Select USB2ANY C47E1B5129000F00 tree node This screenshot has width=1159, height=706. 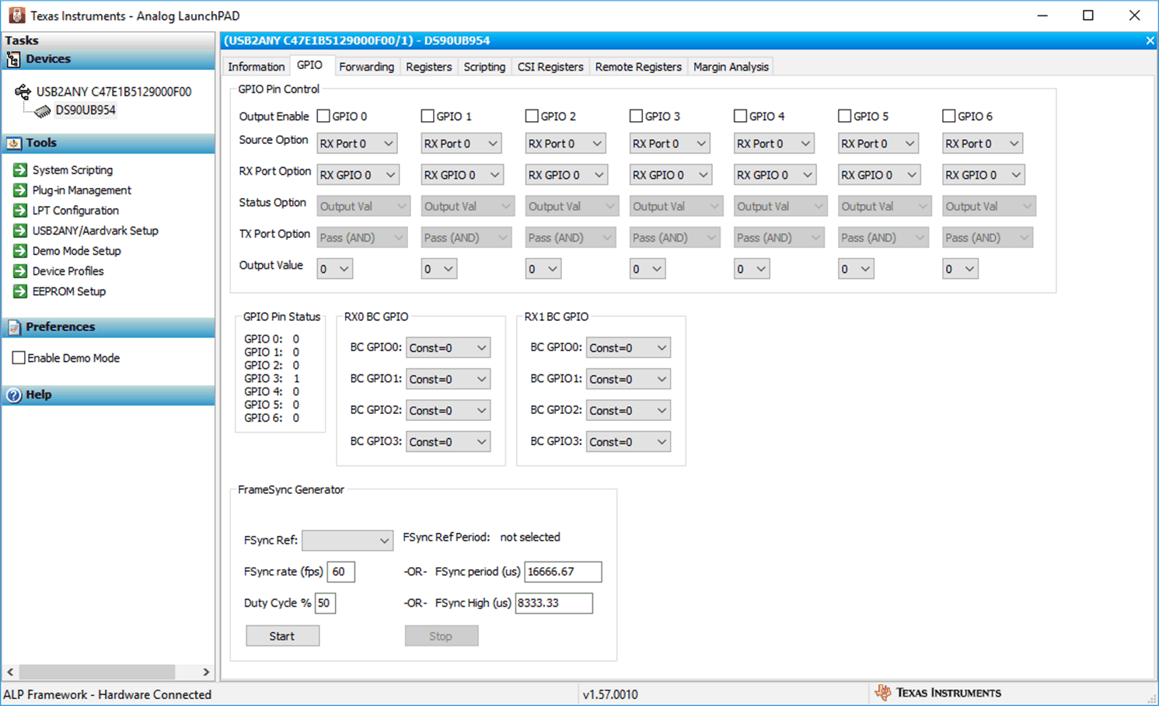[x=113, y=92]
